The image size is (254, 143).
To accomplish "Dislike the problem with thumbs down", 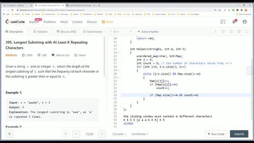I will [42, 55].
